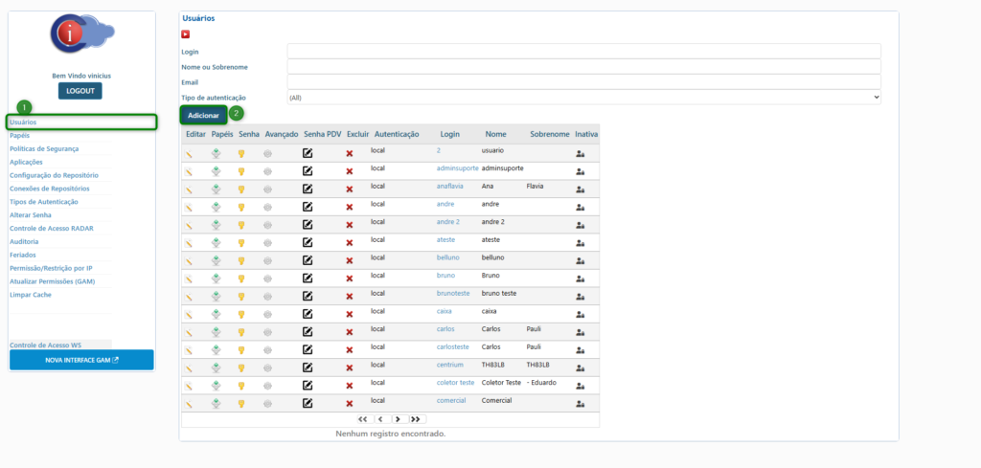Click the LOGOUT button
Viewport: 981px width, 468px height.
point(80,91)
